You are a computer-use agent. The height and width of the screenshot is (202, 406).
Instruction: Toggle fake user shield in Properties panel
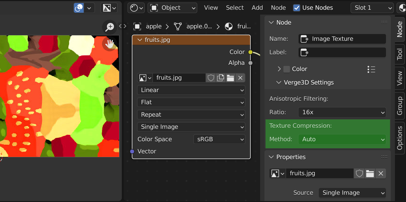click(359, 173)
